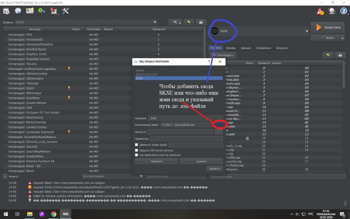Viewport: 350px width, 219px height.
Task: Expand the SKSE executable selector arrow
Action: [307, 31]
